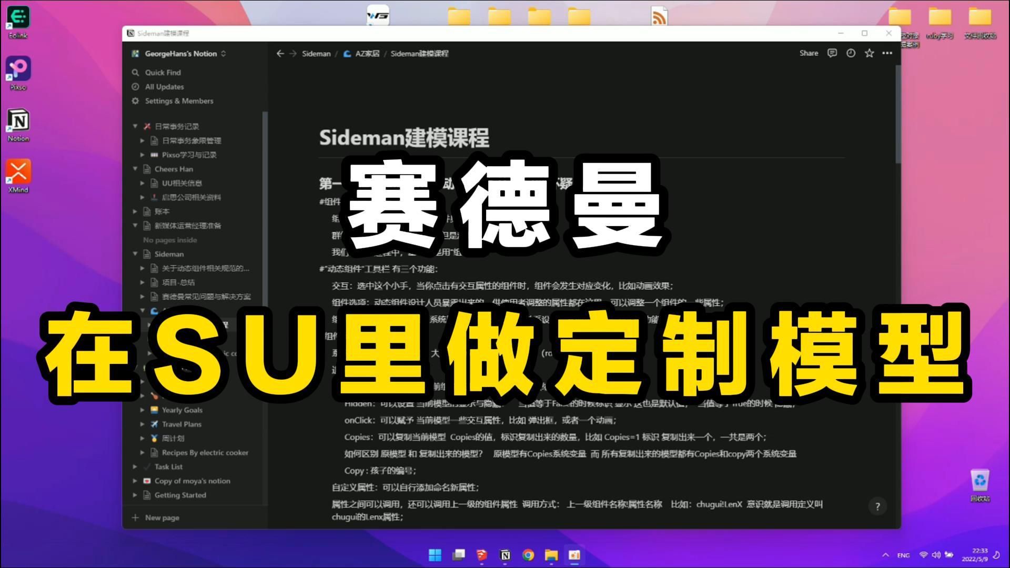Open the comments panel for this page

831,53
